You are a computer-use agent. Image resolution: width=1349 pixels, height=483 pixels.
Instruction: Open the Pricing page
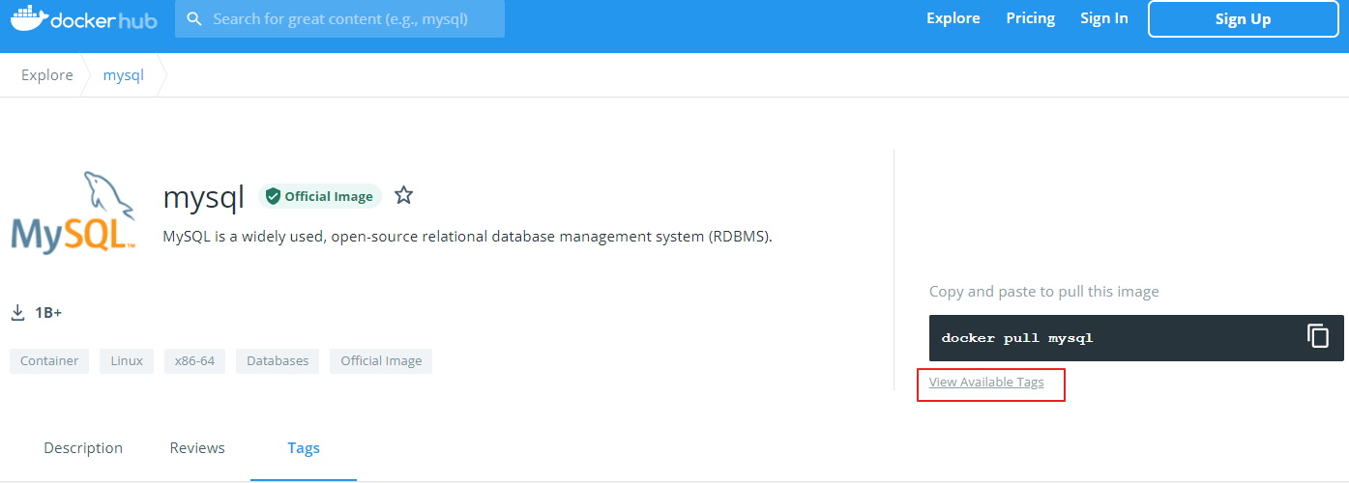pos(1030,18)
